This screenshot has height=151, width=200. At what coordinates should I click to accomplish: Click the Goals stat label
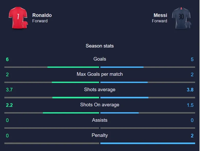(x=100, y=59)
